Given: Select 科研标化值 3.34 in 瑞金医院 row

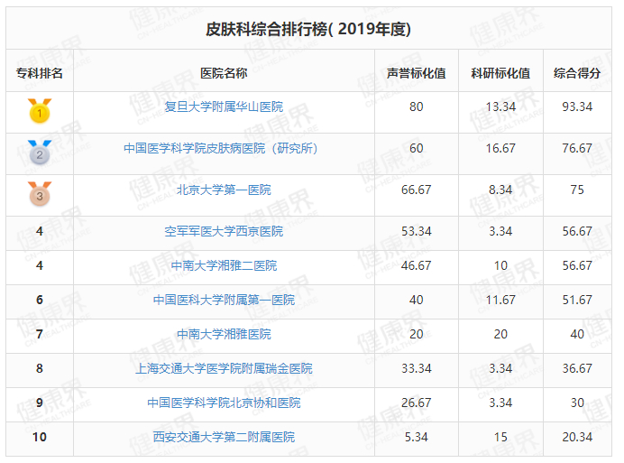Looking at the screenshot, I should (500, 368).
